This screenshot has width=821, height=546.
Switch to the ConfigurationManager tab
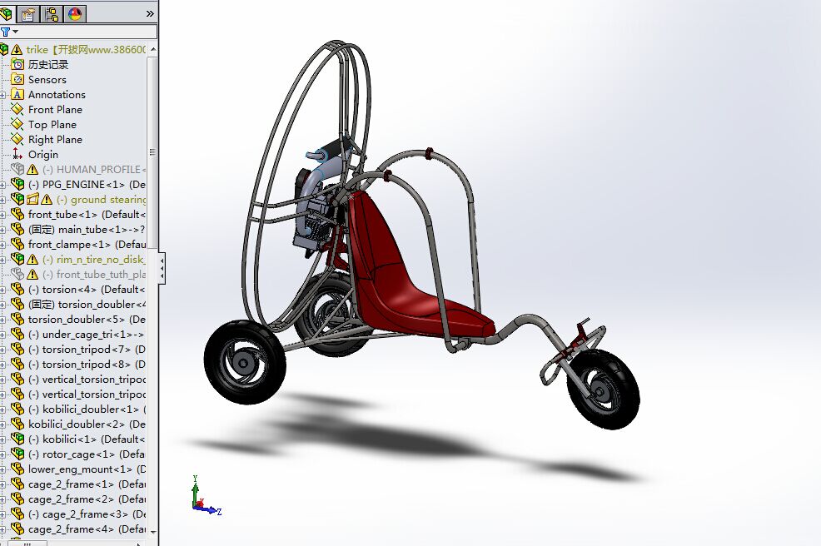[x=52, y=13]
